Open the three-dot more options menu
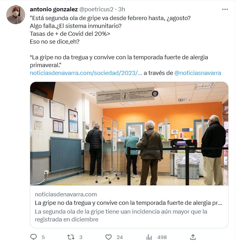238x244 pixels. pos(225,9)
